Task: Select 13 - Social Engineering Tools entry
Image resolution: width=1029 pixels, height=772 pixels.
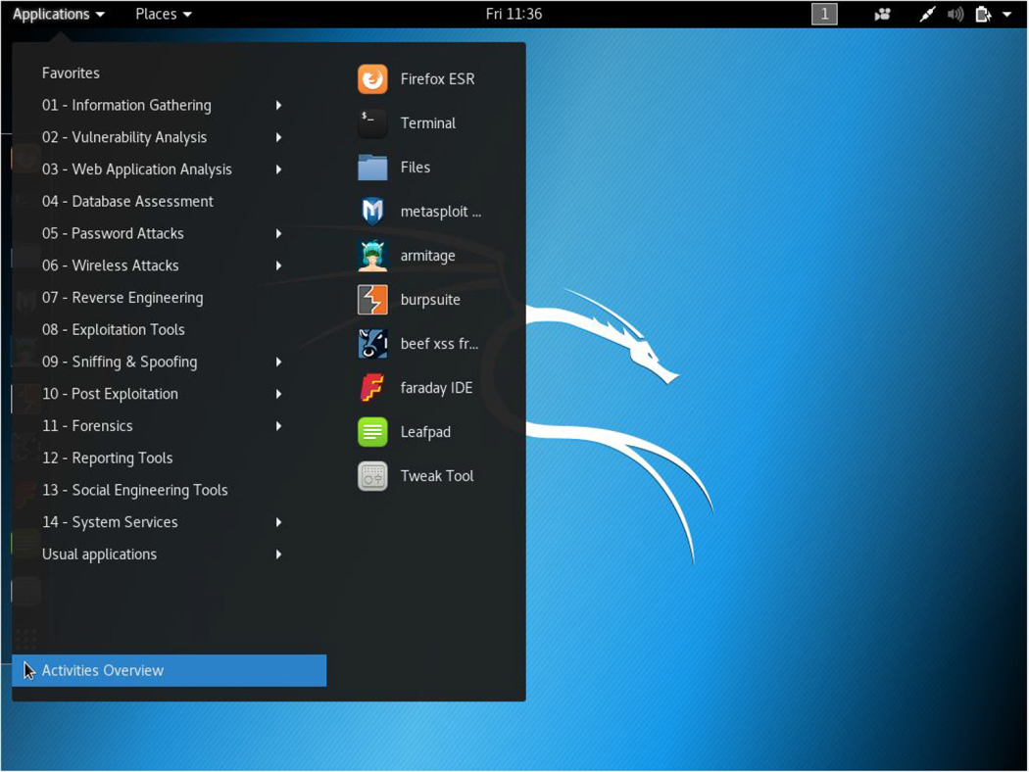Action: (x=135, y=490)
